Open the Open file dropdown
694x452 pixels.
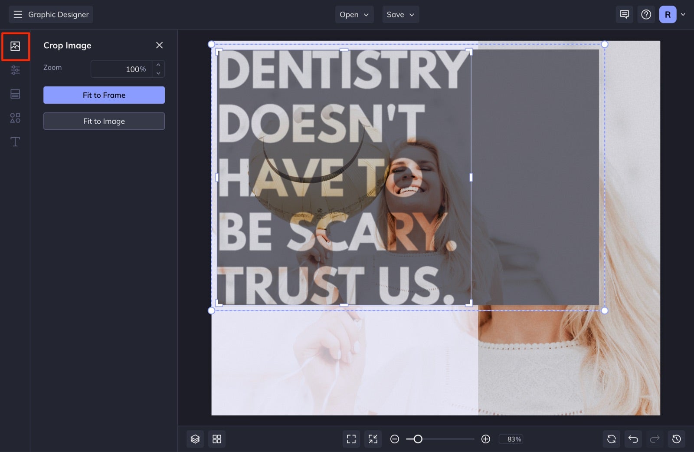click(354, 14)
